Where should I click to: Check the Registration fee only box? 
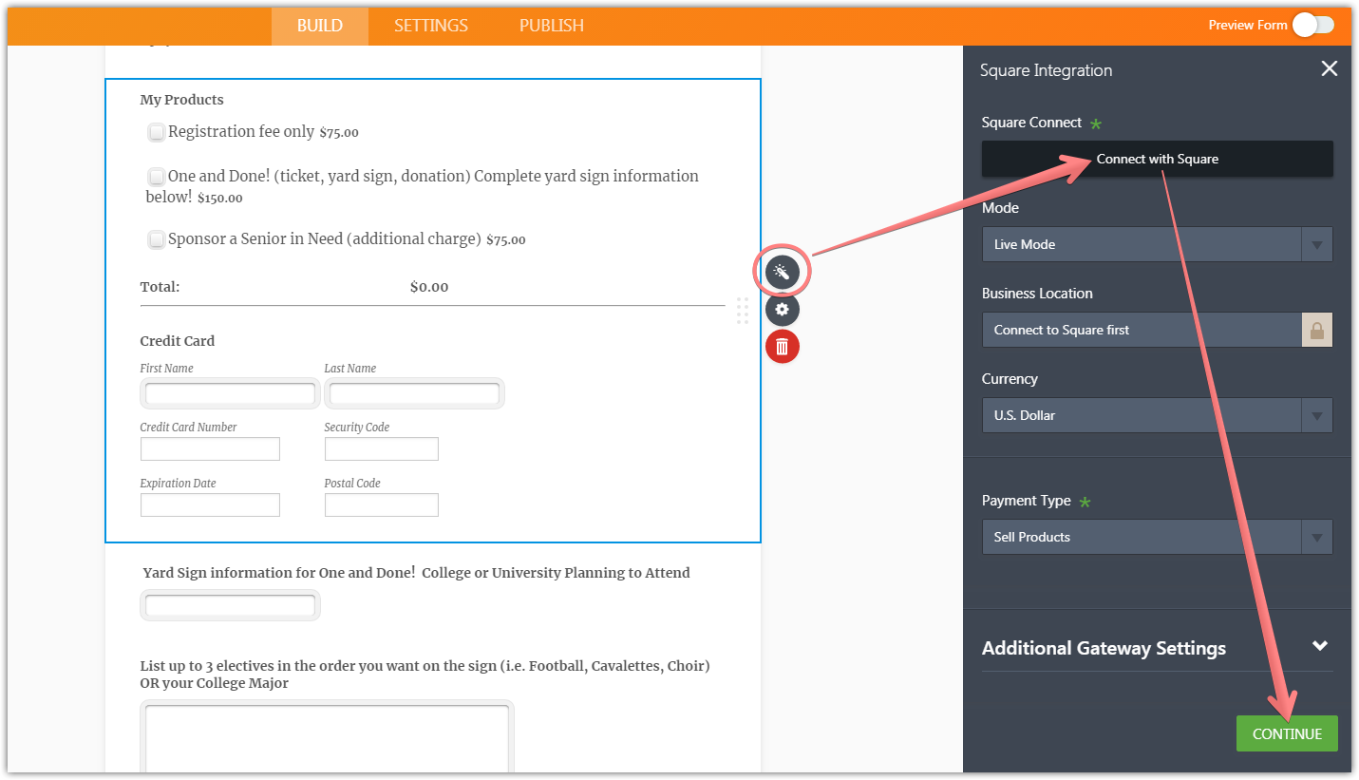[157, 132]
